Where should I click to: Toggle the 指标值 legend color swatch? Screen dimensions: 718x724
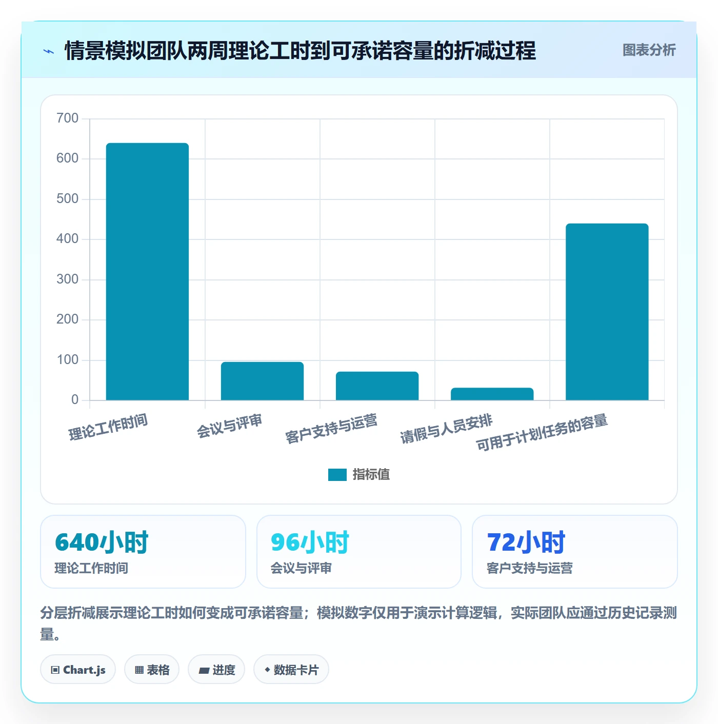click(x=337, y=475)
